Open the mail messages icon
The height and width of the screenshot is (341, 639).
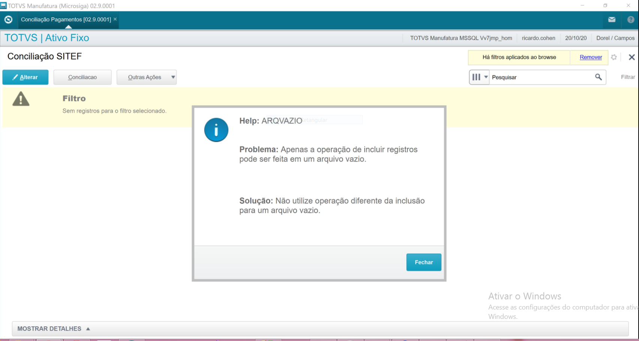[612, 20]
